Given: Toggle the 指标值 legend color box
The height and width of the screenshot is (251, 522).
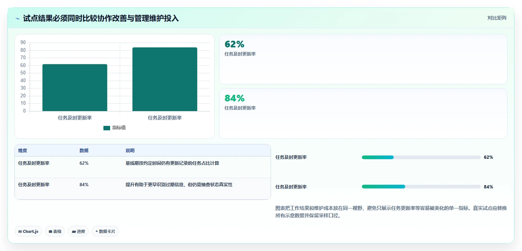Looking at the screenshot, I should tap(107, 128).
